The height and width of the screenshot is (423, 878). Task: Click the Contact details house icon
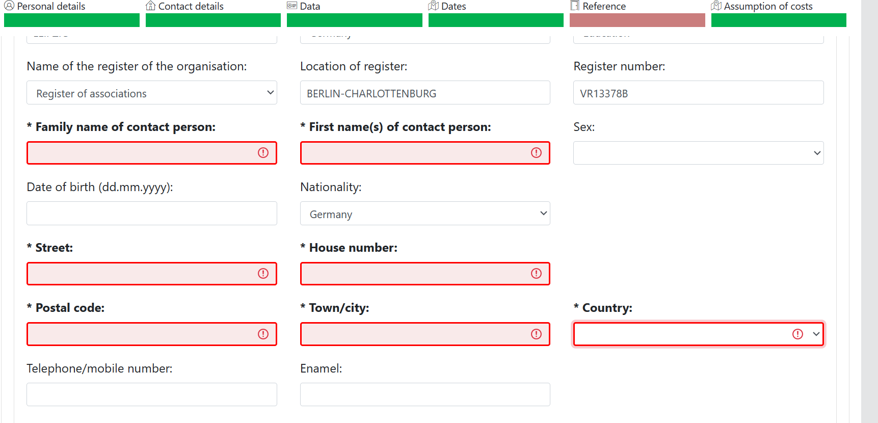click(150, 6)
